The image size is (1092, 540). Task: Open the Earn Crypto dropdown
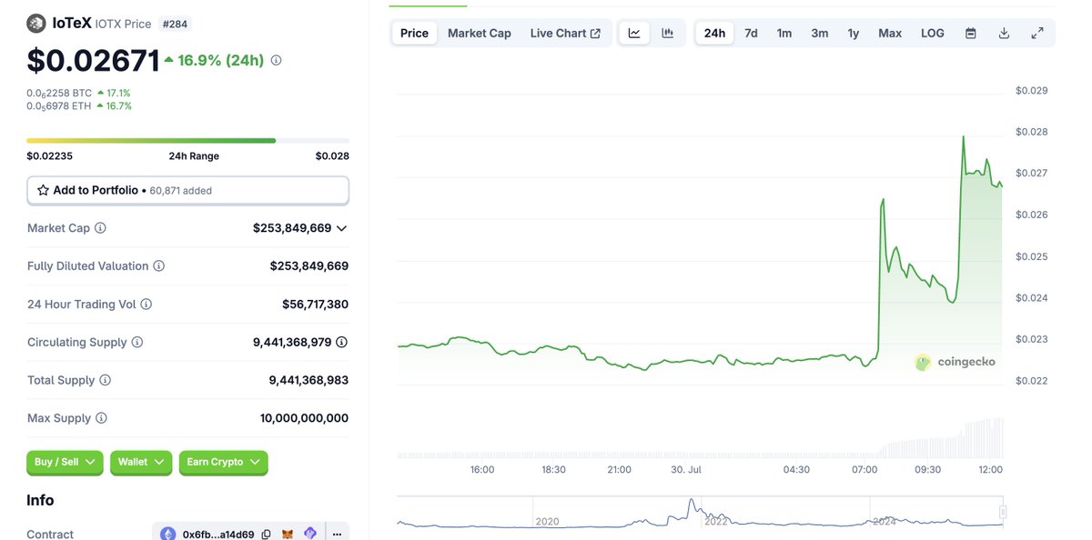[224, 462]
